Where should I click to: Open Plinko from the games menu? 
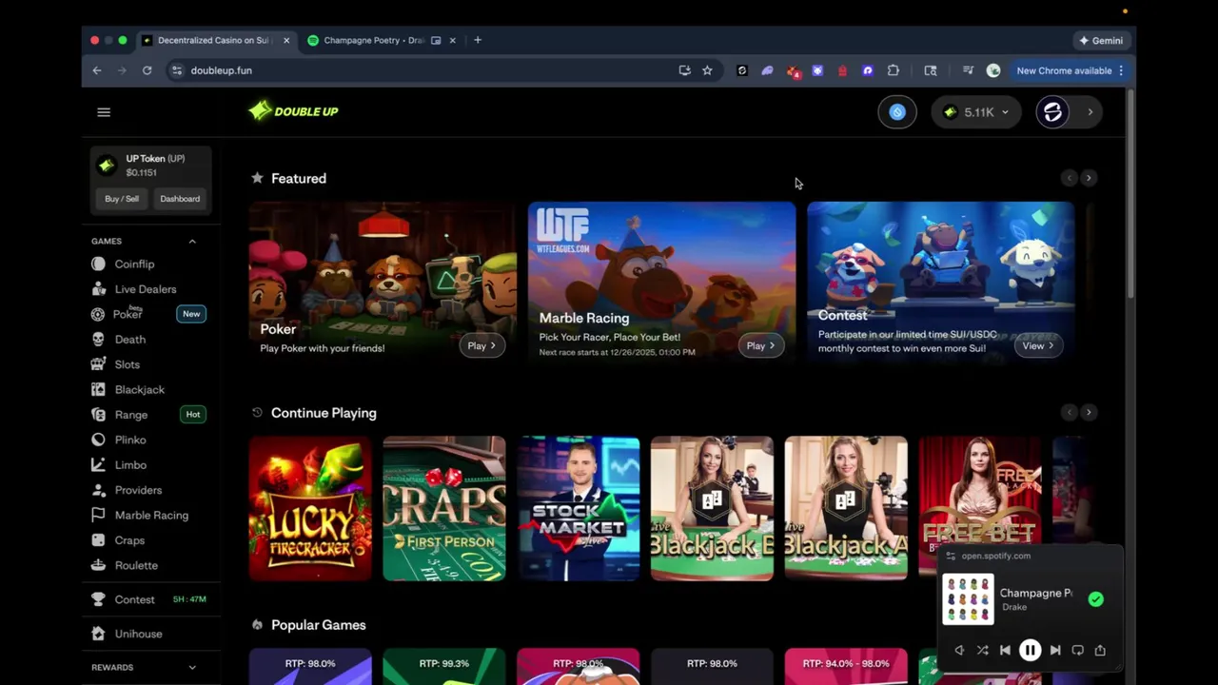129,440
